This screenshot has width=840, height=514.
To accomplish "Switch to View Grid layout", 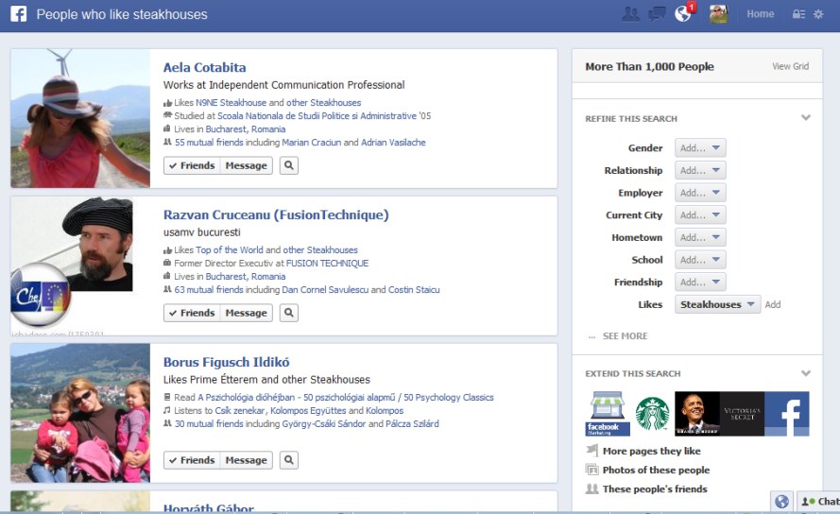I will tap(790, 67).
